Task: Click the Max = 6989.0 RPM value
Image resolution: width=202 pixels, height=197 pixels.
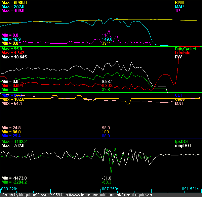Action: [14, 2]
